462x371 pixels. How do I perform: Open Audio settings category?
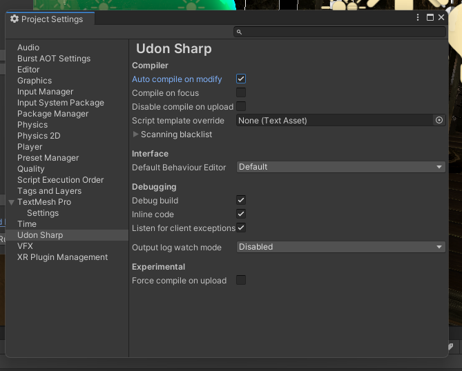point(28,48)
